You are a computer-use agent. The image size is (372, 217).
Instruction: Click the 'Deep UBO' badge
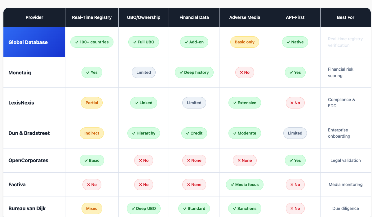point(144,209)
